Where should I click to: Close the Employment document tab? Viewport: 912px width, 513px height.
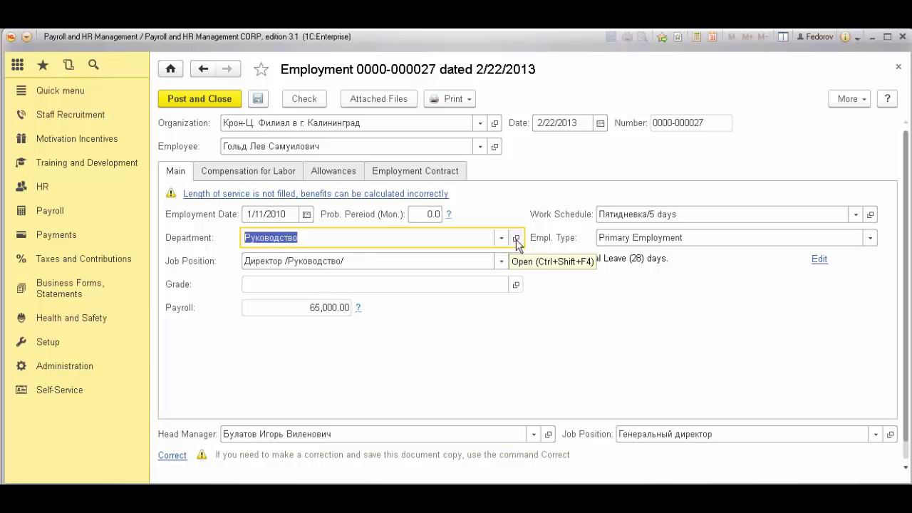tap(898, 66)
